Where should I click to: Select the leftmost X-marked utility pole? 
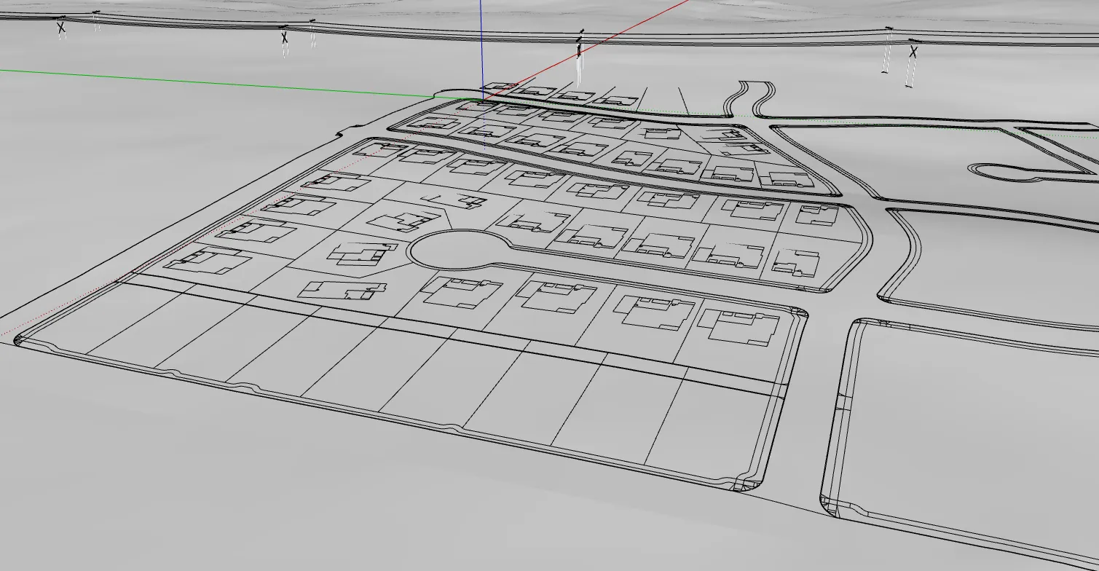coord(61,28)
